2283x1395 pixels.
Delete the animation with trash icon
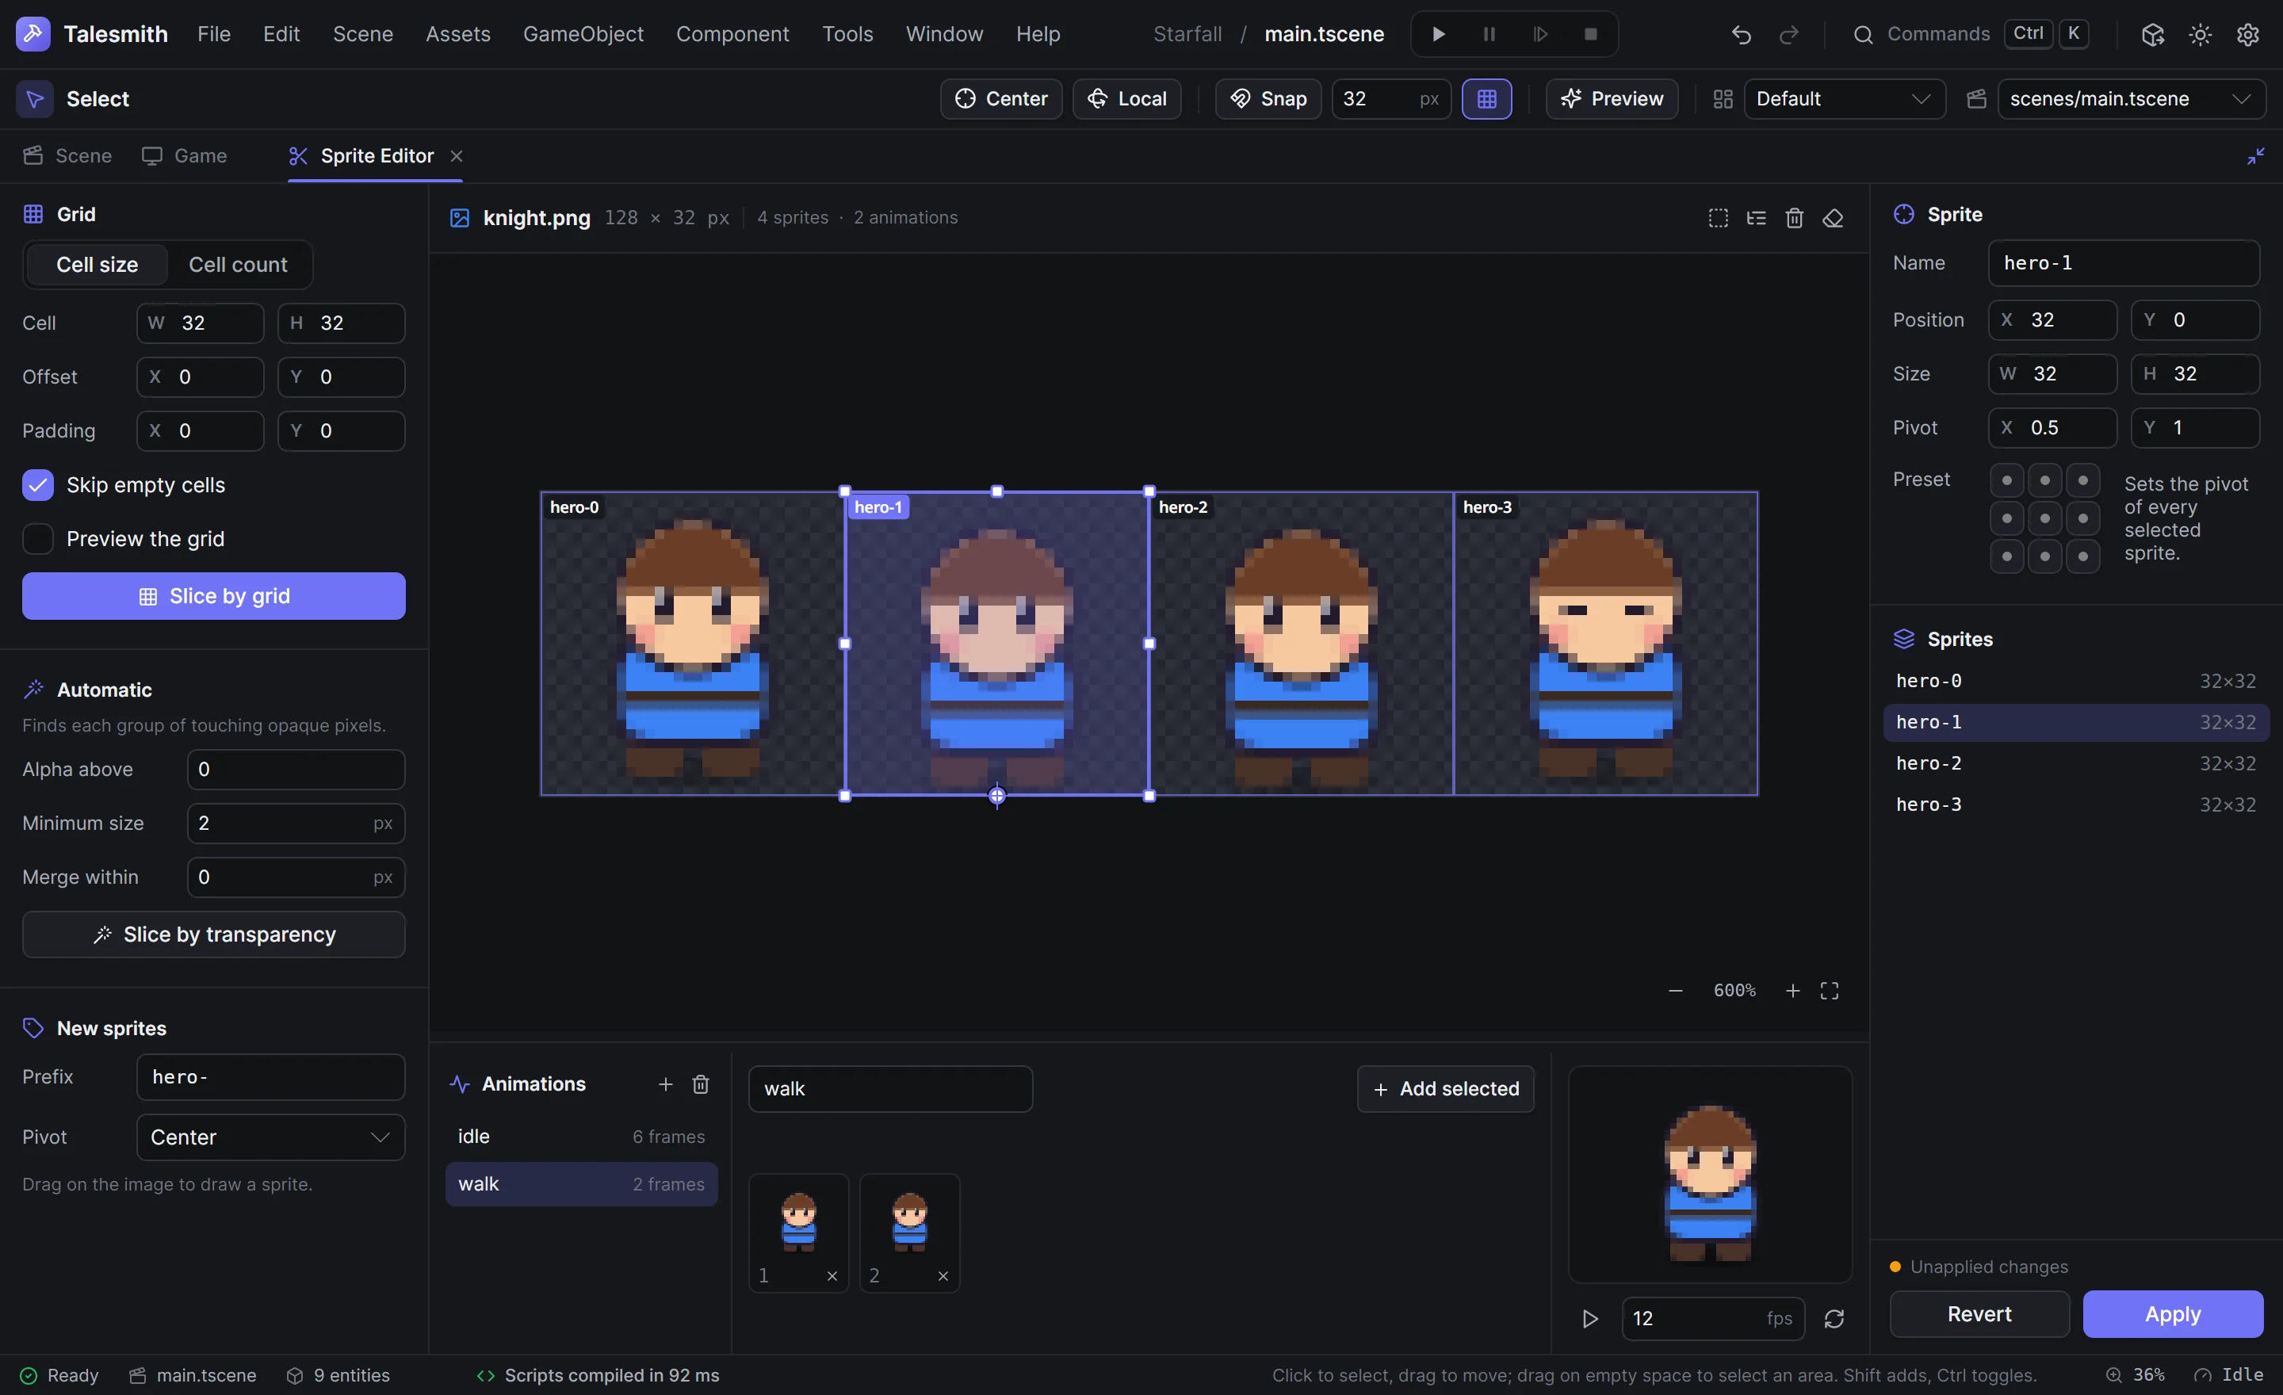(701, 1084)
